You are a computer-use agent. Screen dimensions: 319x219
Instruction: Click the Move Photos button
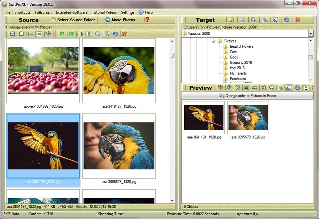click(x=120, y=20)
